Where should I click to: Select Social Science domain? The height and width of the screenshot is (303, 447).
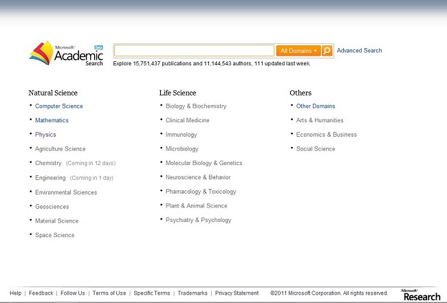[x=316, y=148]
